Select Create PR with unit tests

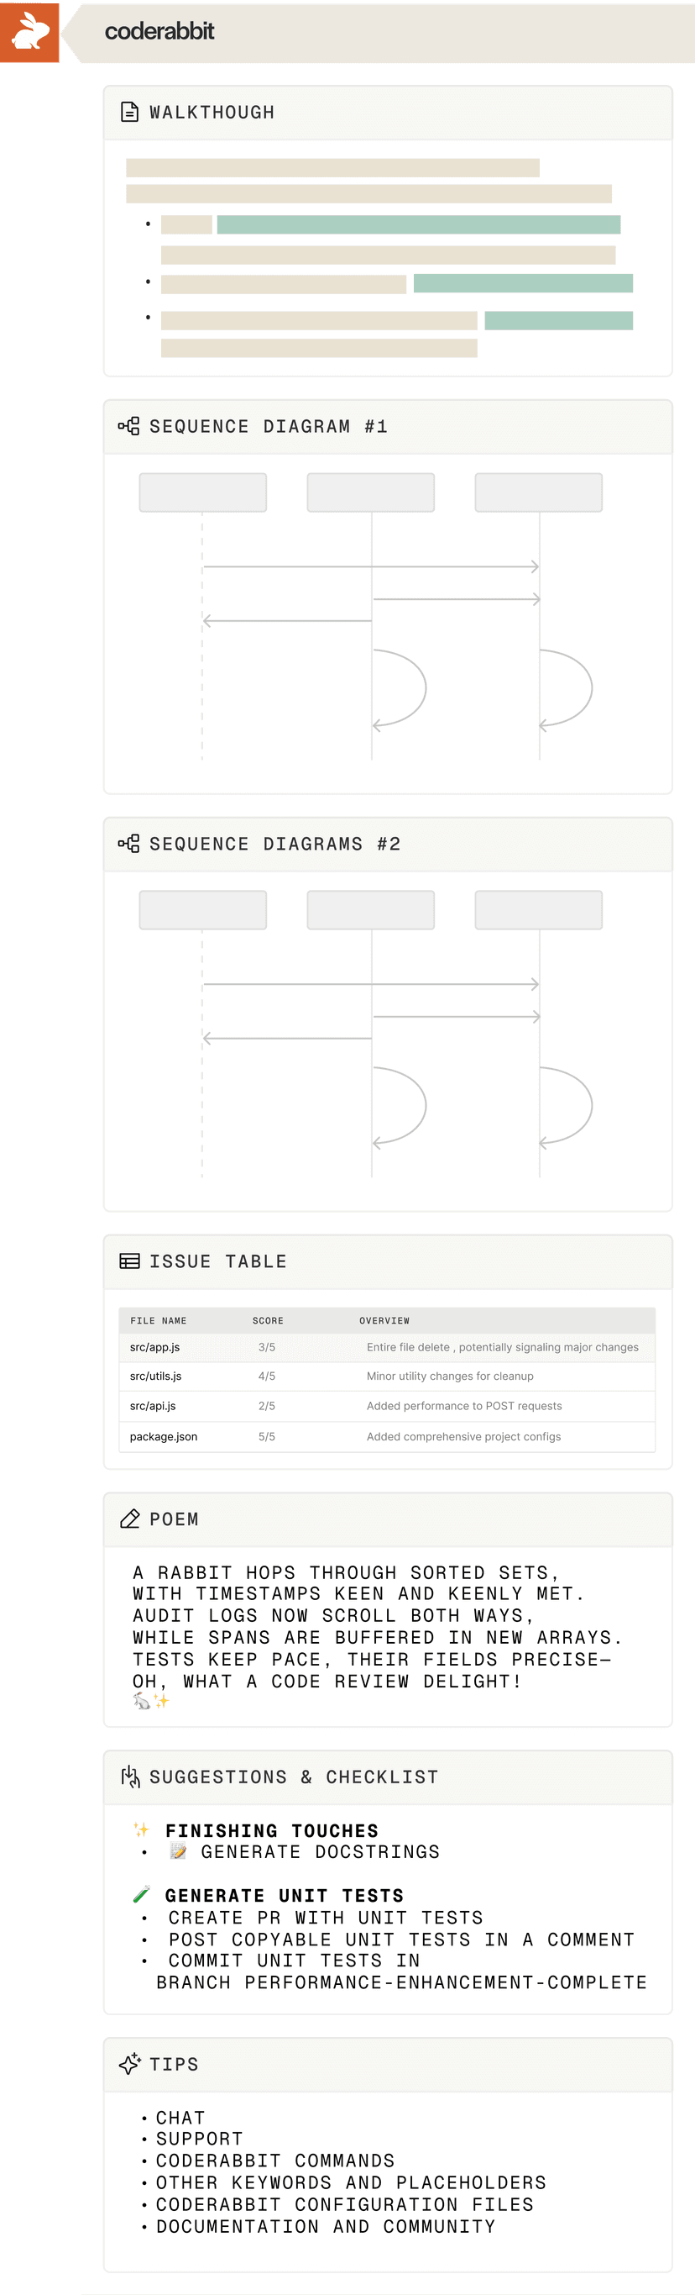click(x=325, y=1917)
